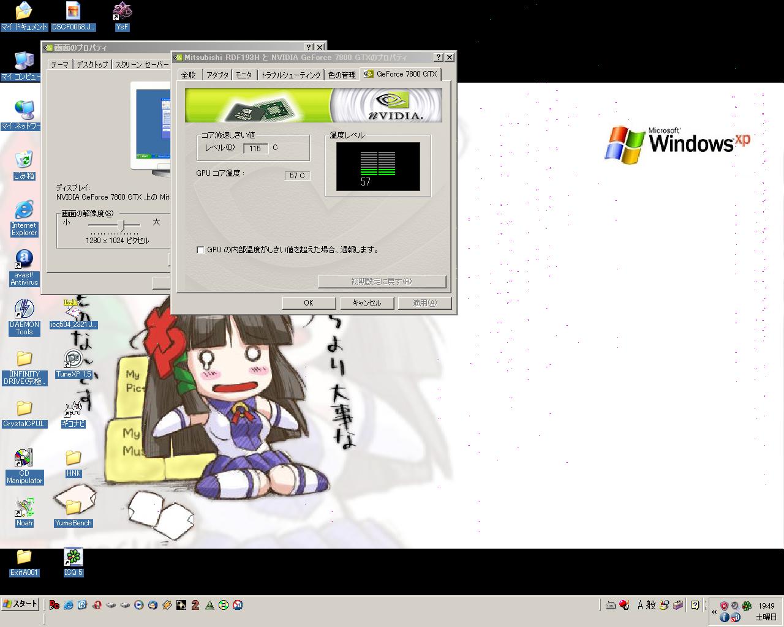This screenshot has width=784, height=627.
Task: Click the core slowdown threshold 115 field
Action: pyautogui.click(x=255, y=148)
